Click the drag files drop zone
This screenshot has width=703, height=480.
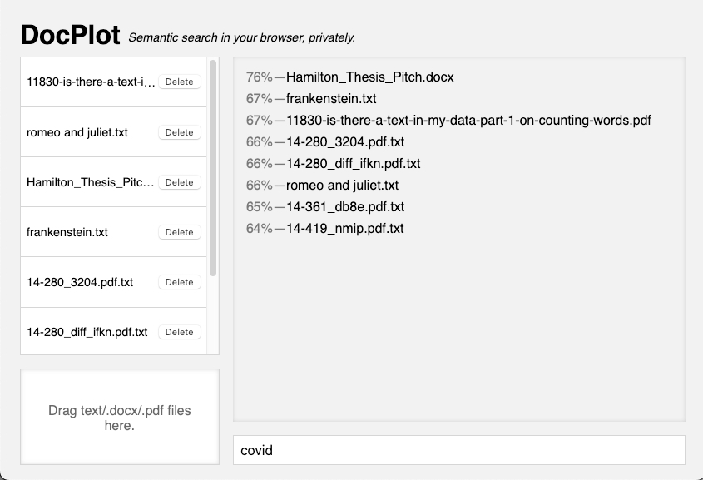click(x=120, y=417)
